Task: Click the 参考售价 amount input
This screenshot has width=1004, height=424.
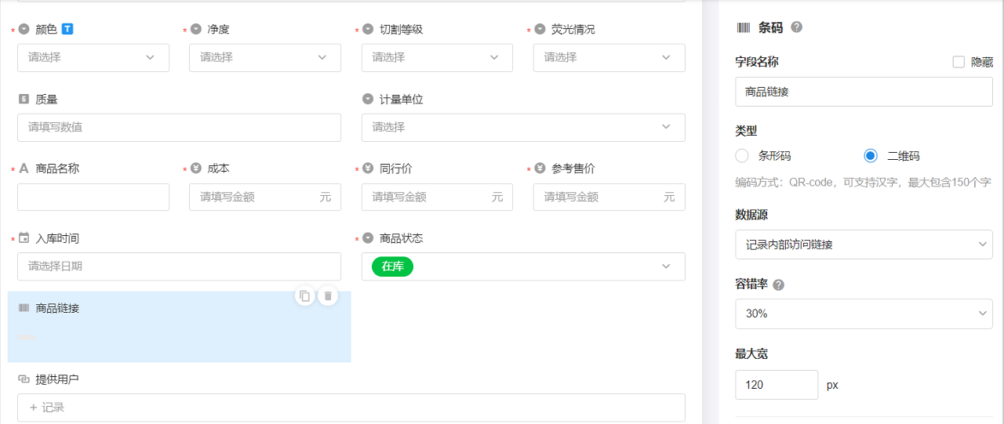Action: click(609, 197)
